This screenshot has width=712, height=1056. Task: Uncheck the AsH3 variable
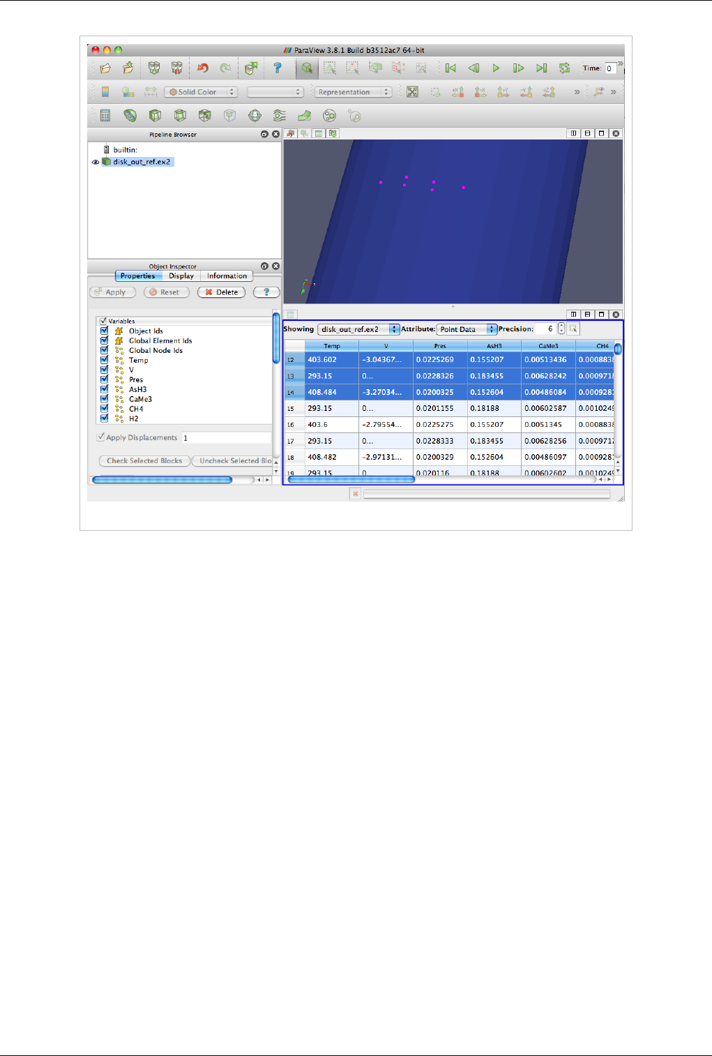tap(104, 389)
